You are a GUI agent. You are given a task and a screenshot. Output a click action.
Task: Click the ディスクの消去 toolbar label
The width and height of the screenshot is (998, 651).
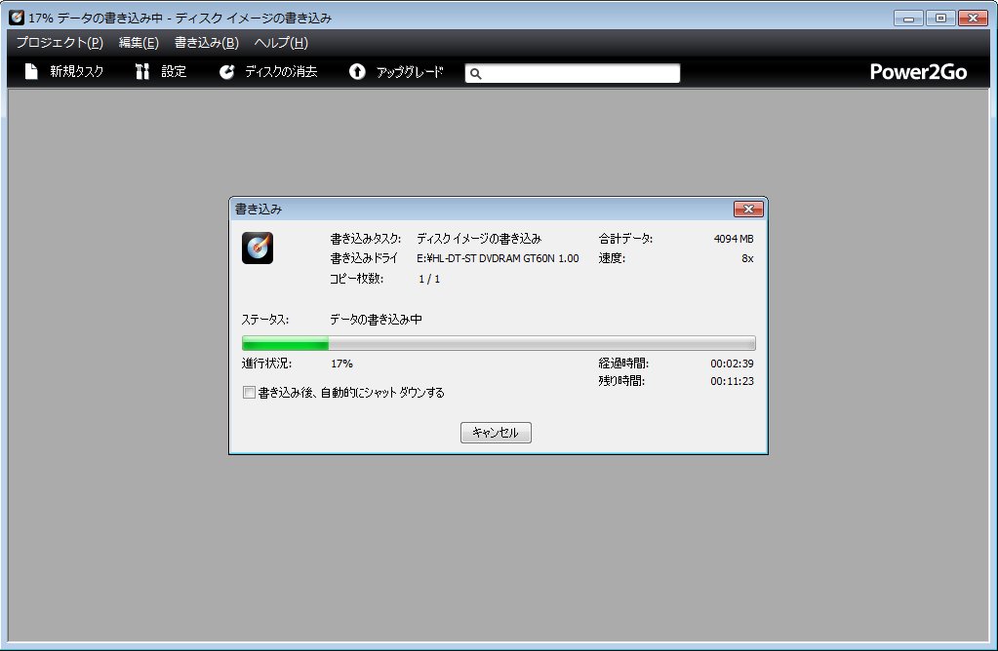pyautogui.click(x=281, y=72)
